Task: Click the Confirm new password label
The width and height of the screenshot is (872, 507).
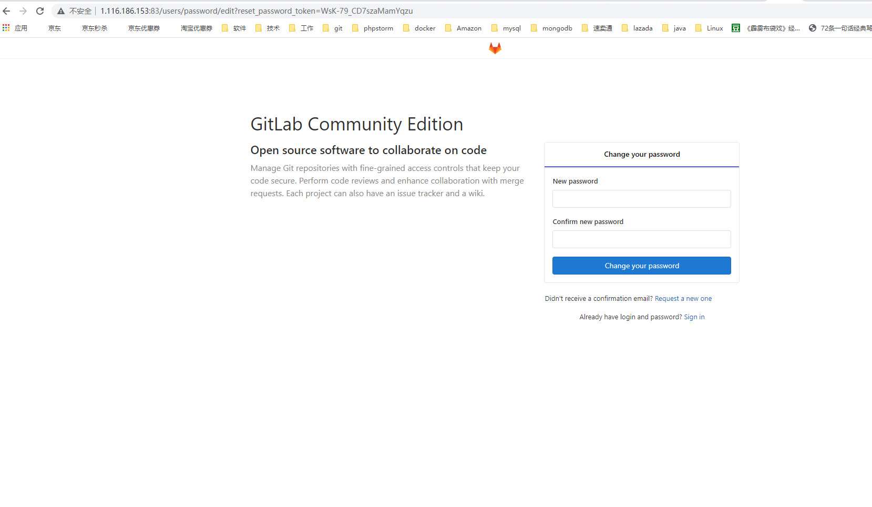Action: (x=588, y=222)
